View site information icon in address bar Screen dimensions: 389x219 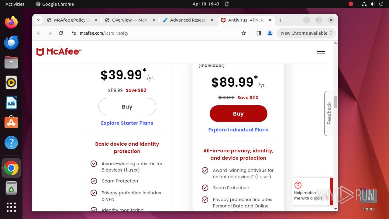tap(74, 33)
